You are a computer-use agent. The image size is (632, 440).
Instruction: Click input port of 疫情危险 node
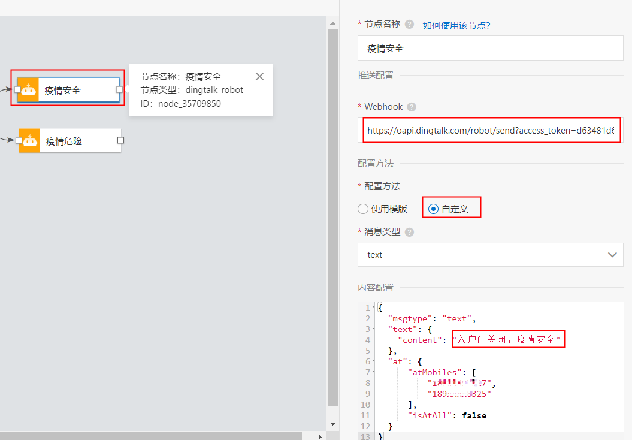point(19,140)
